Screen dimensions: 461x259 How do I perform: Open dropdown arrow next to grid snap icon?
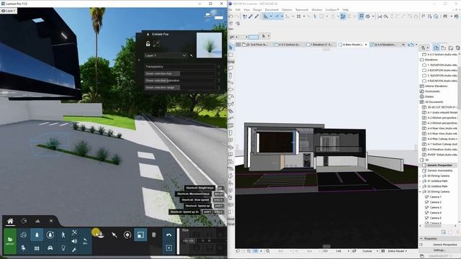point(304,17)
